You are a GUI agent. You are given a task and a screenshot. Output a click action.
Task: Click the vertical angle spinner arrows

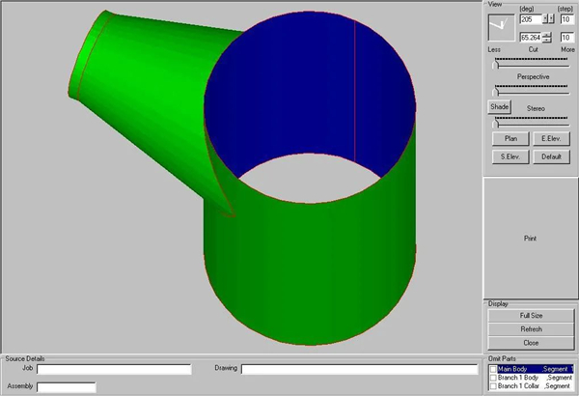pos(547,38)
